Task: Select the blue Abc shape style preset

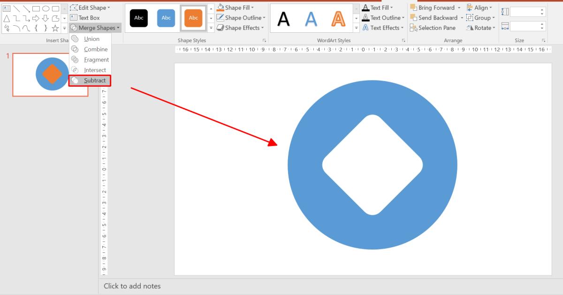Action: (166, 18)
